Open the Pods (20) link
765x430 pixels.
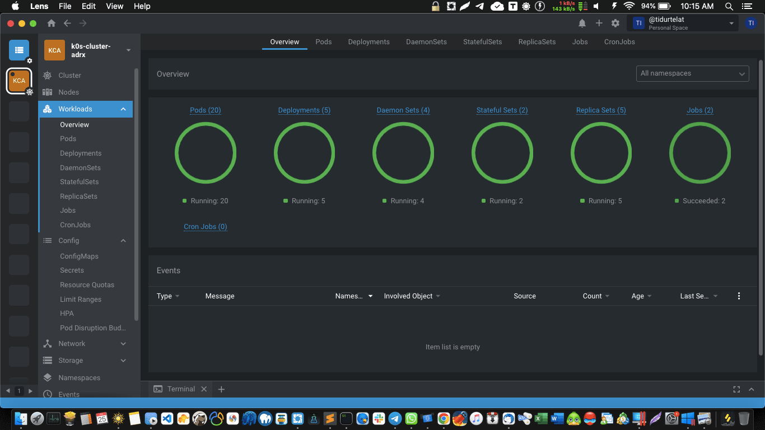click(206, 110)
